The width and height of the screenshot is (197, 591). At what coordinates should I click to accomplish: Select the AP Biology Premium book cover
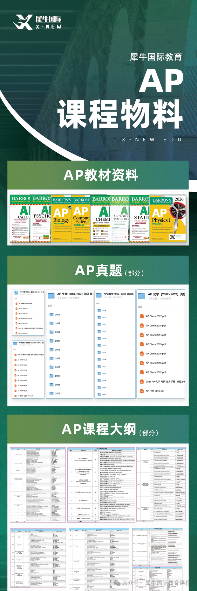coord(61,219)
